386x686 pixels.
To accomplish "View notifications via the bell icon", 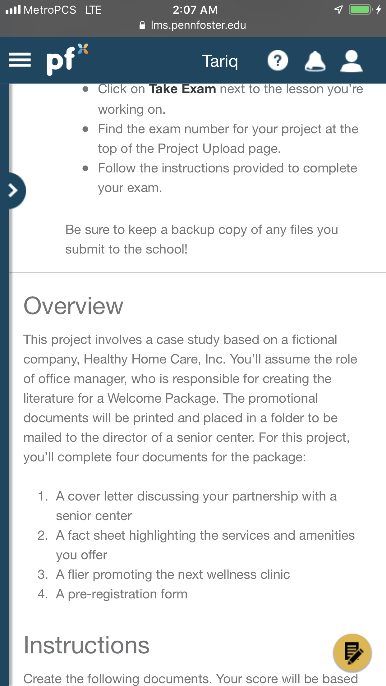I will point(315,61).
